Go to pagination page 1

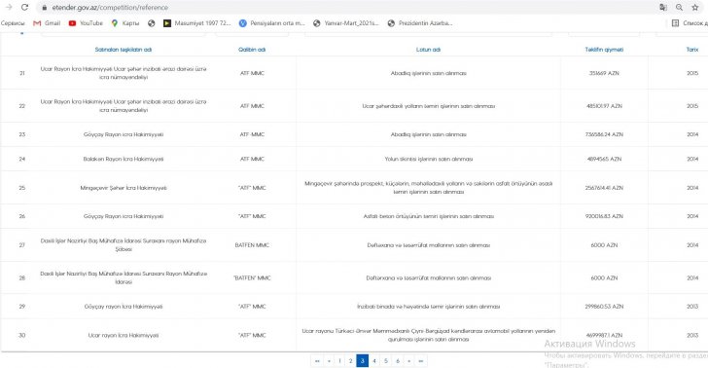pos(339,361)
